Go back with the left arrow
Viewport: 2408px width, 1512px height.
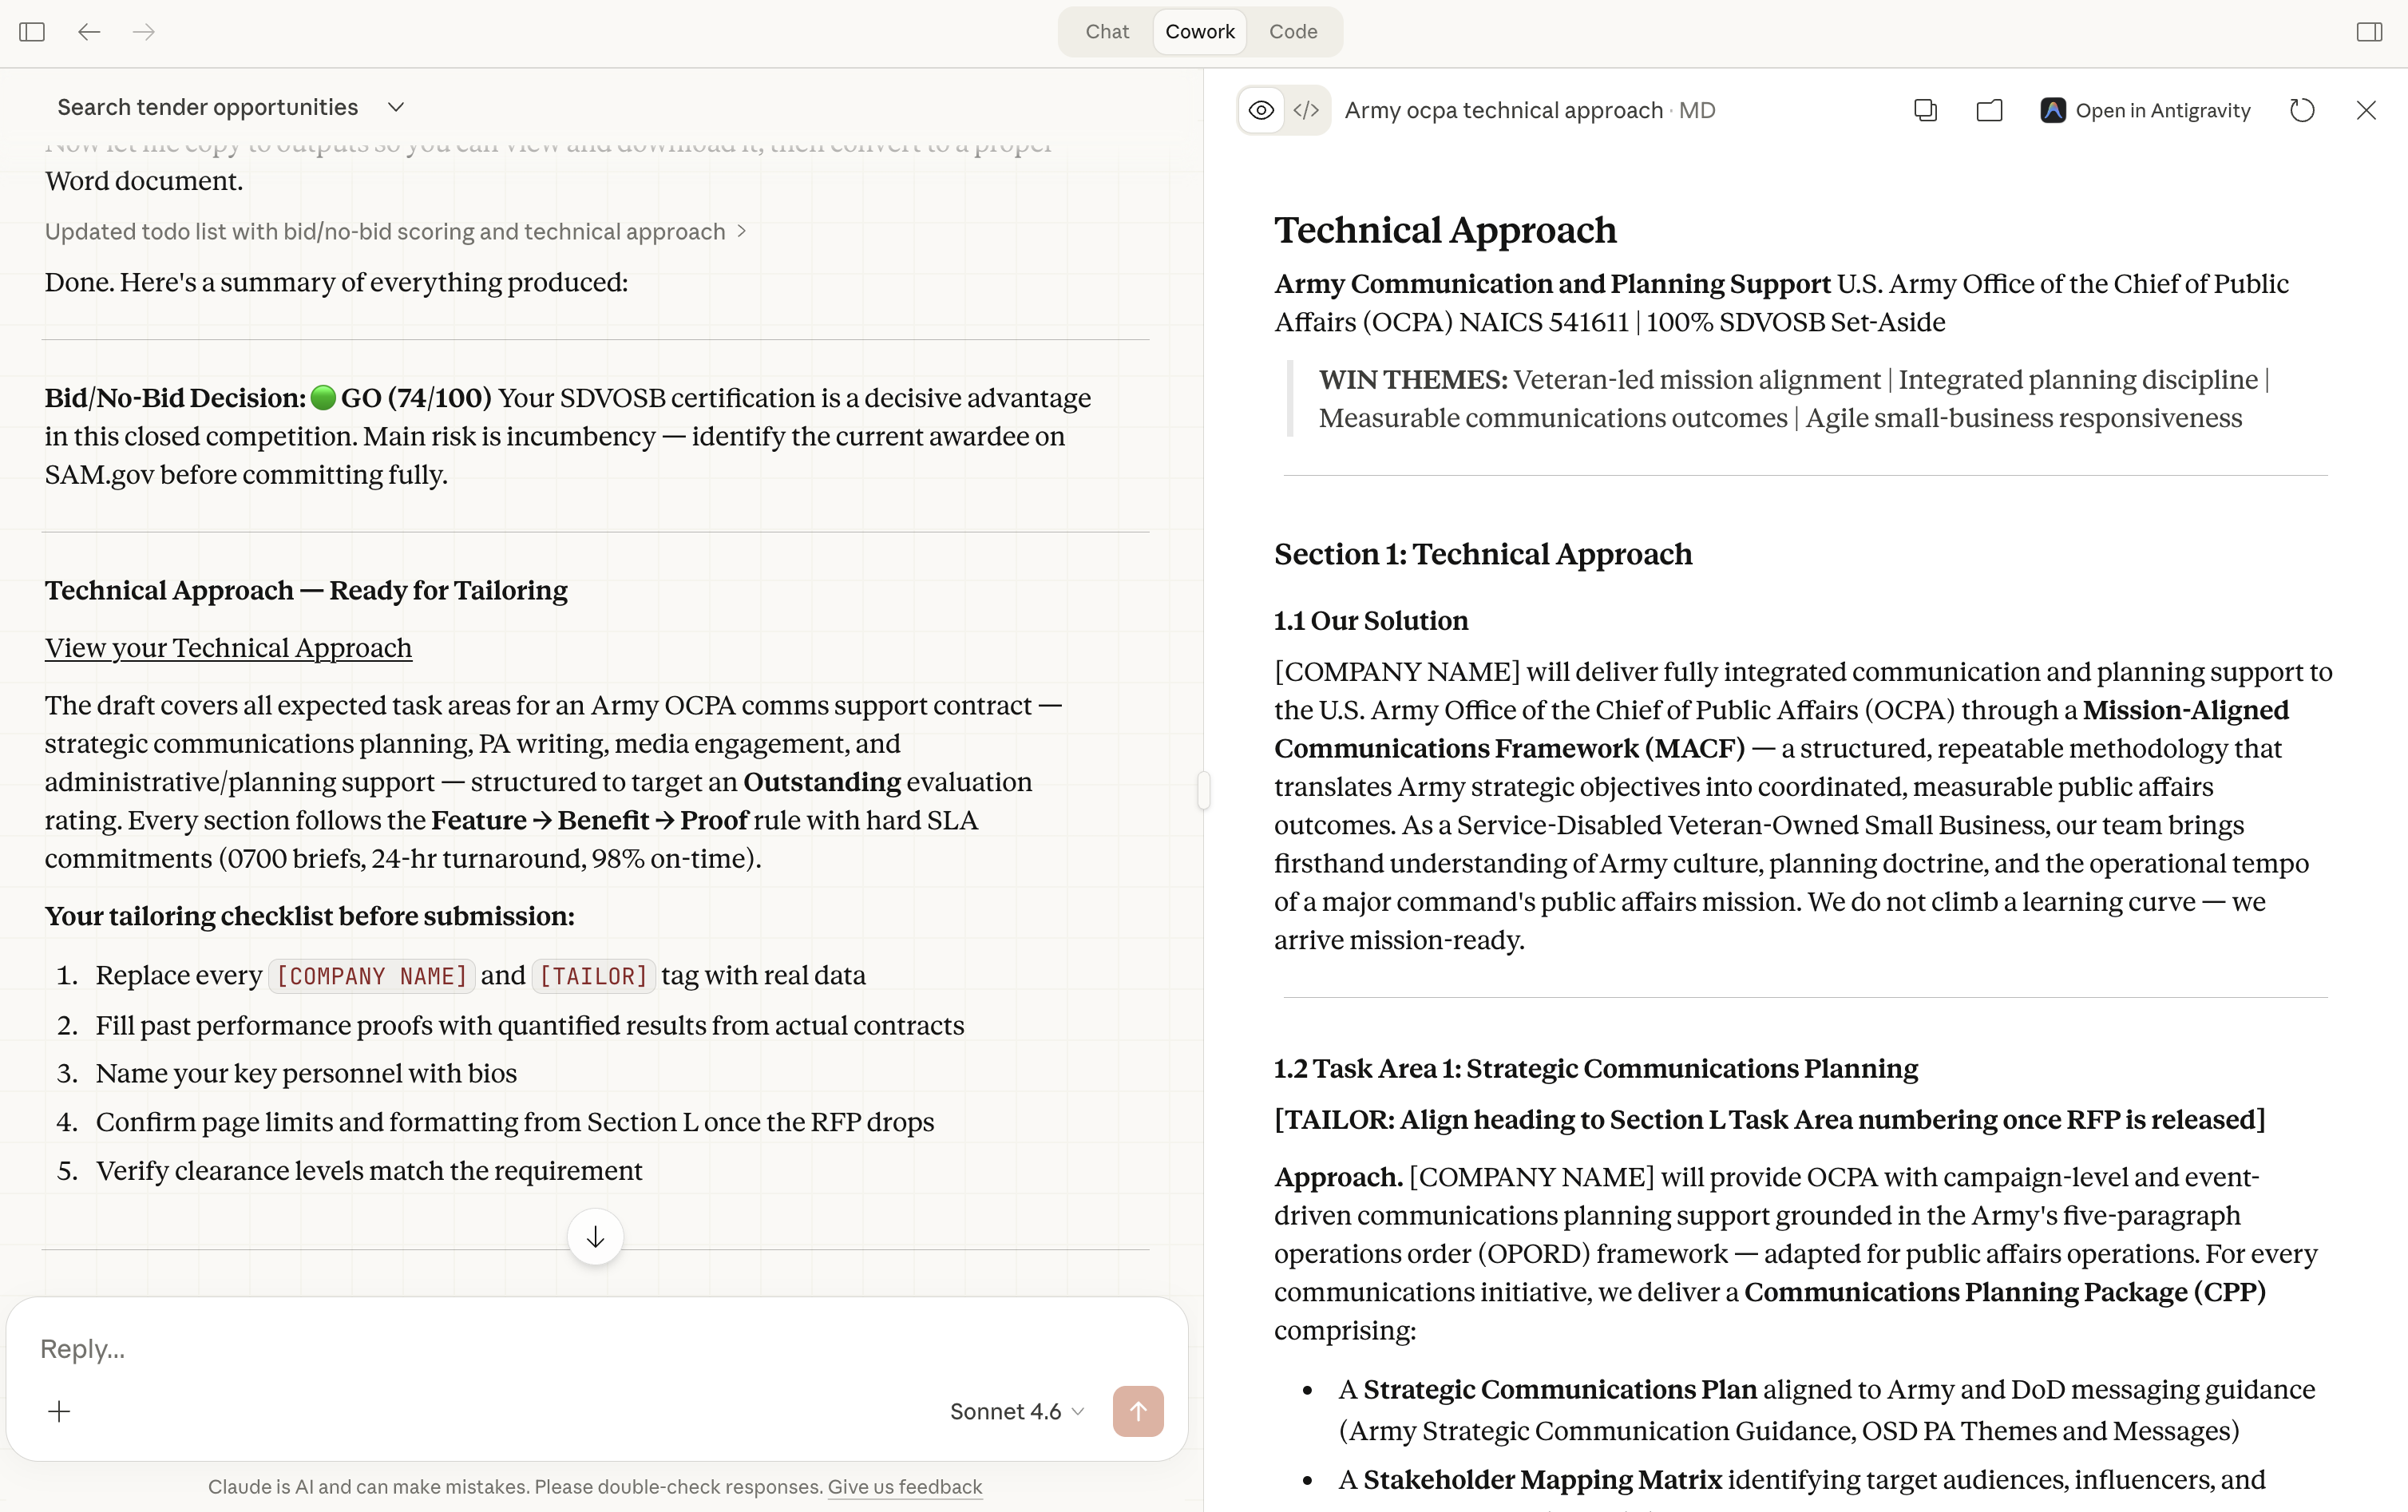pyautogui.click(x=89, y=32)
